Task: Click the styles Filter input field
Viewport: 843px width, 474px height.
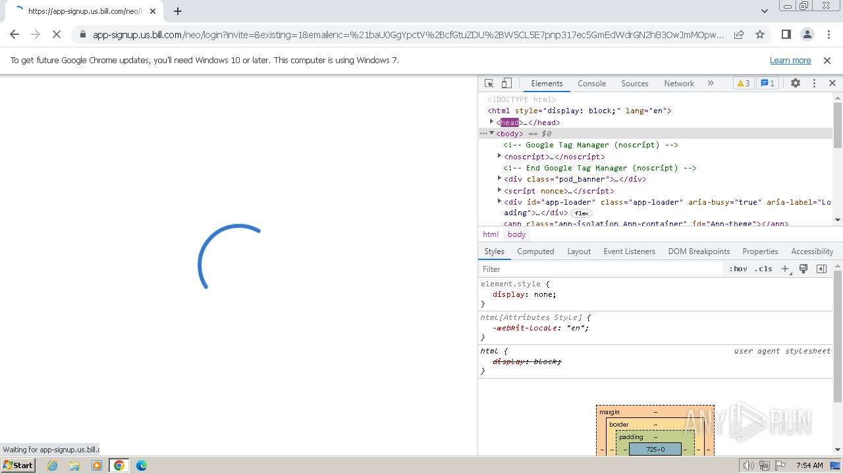Action: pyautogui.click(x=601, y=269)
